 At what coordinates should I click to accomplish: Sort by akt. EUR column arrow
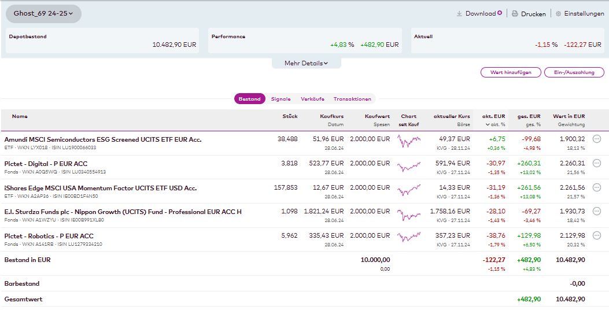pyautogui.click(x=488, y=124)
